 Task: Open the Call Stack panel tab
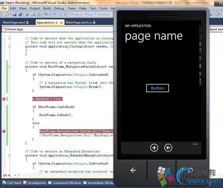click(x=12, y=183)
